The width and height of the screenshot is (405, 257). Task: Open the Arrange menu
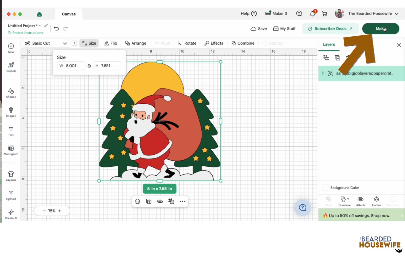click(x=136, y=43)
